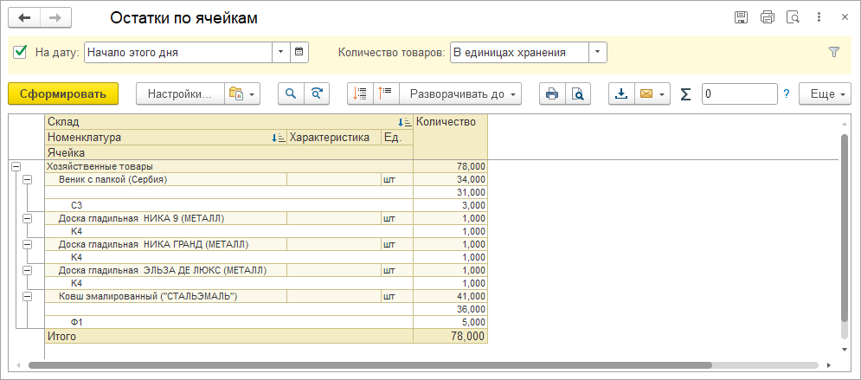Collapse the Ковш эмалированный row

pos(27,297)
